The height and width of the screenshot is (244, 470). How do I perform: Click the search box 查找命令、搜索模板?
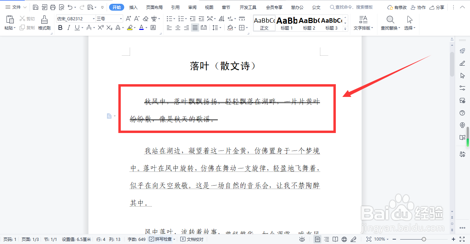coord(351,7)
